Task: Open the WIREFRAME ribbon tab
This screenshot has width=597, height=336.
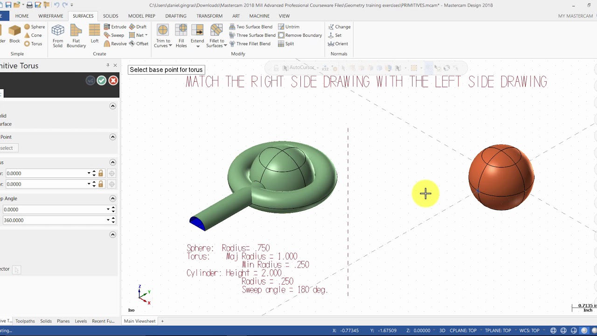Action: [50, 16]
